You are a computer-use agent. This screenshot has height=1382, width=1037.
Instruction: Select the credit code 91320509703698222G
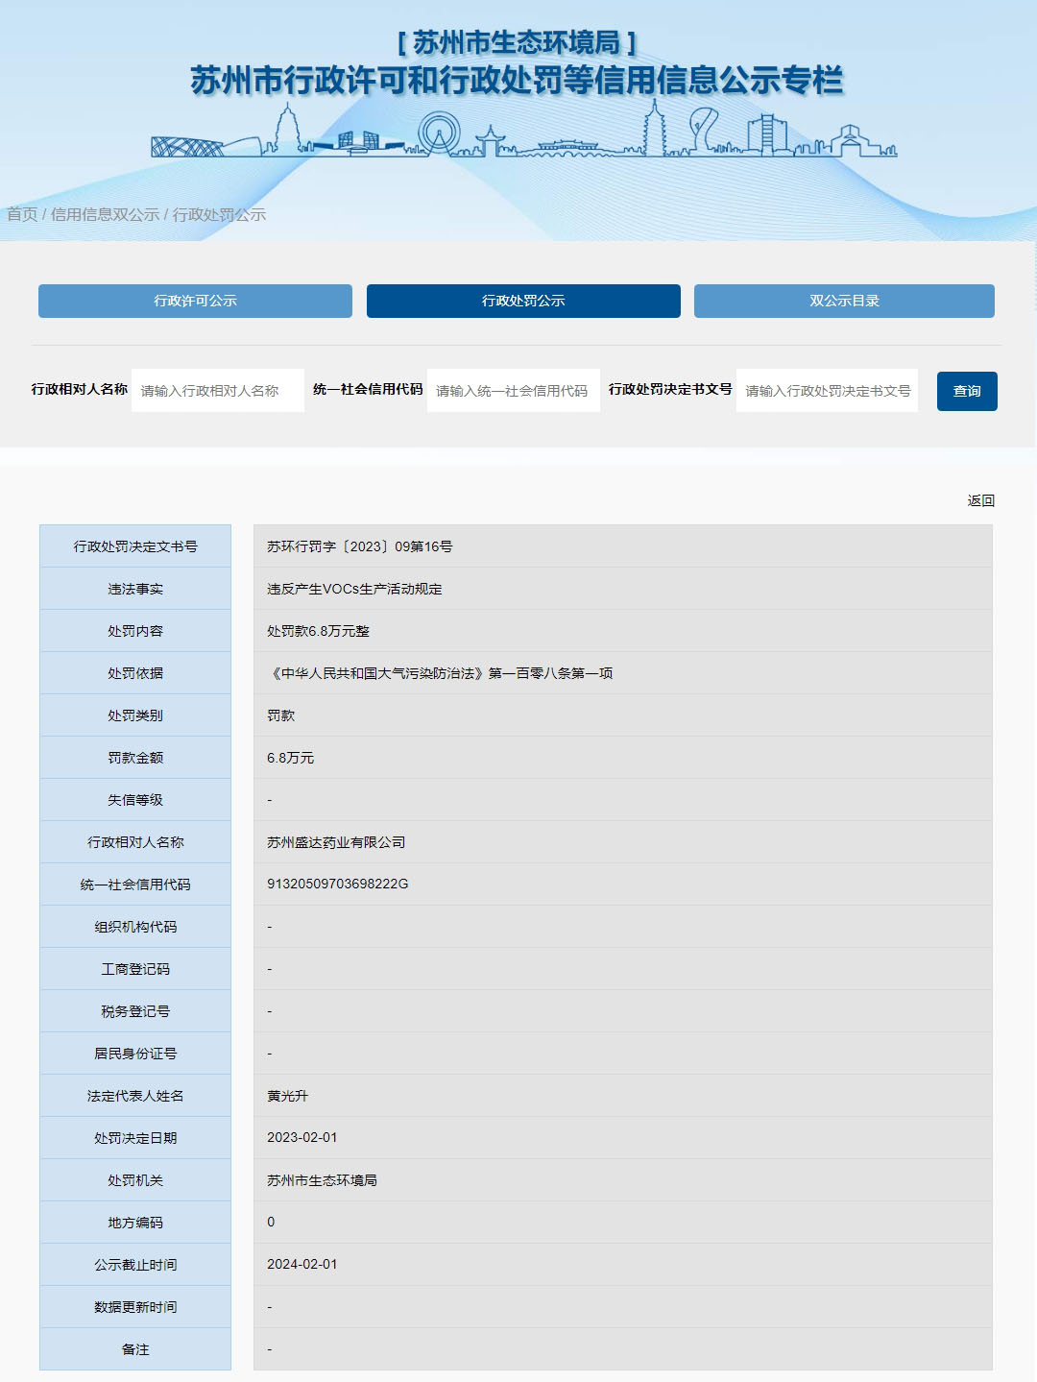[337, 884]
